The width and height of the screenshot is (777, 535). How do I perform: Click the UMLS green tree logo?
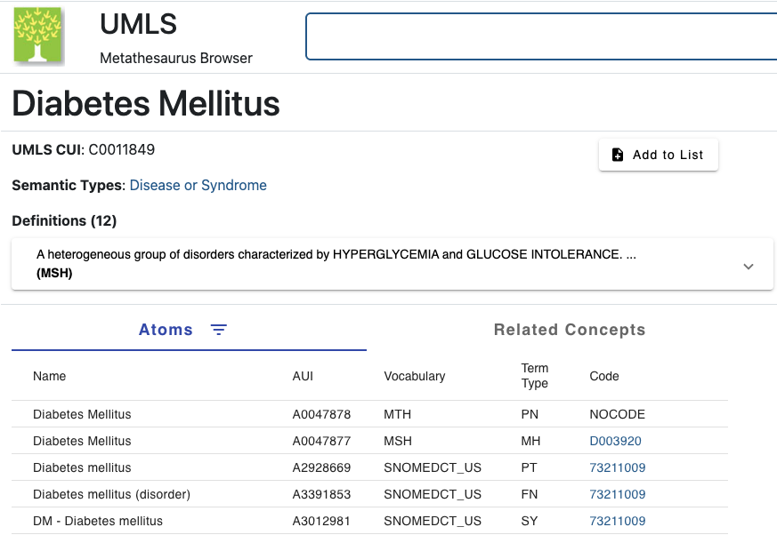37,36
